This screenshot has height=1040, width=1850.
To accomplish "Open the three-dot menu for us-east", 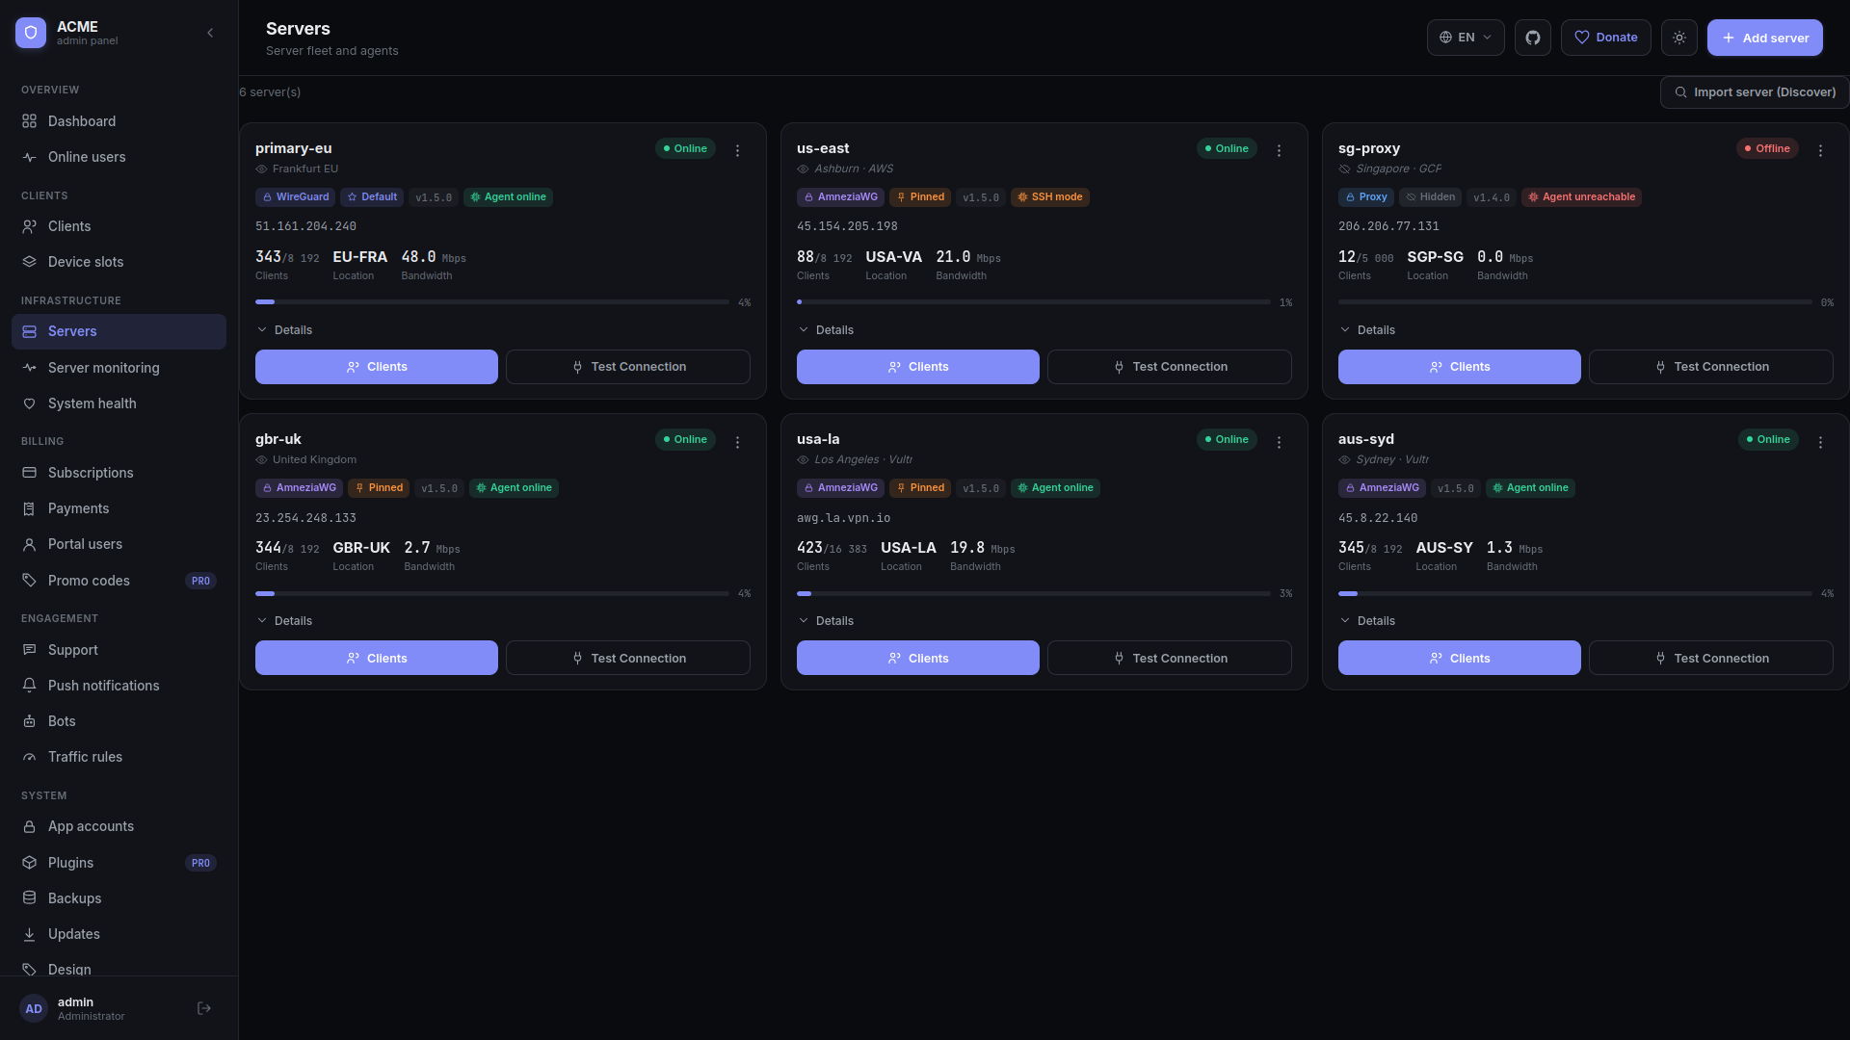I will tap(1280, 150).
